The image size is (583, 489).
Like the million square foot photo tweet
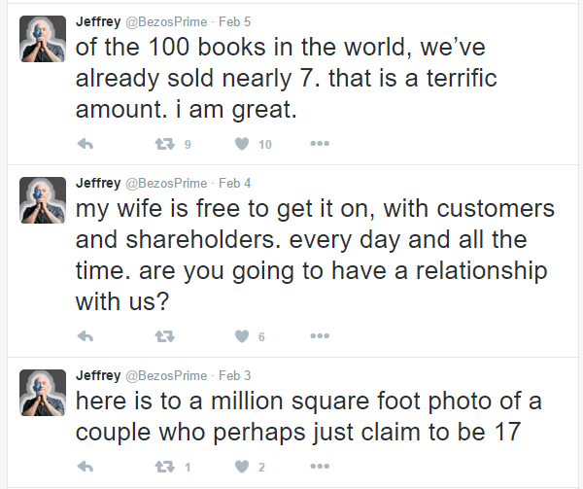pos(241,467)
